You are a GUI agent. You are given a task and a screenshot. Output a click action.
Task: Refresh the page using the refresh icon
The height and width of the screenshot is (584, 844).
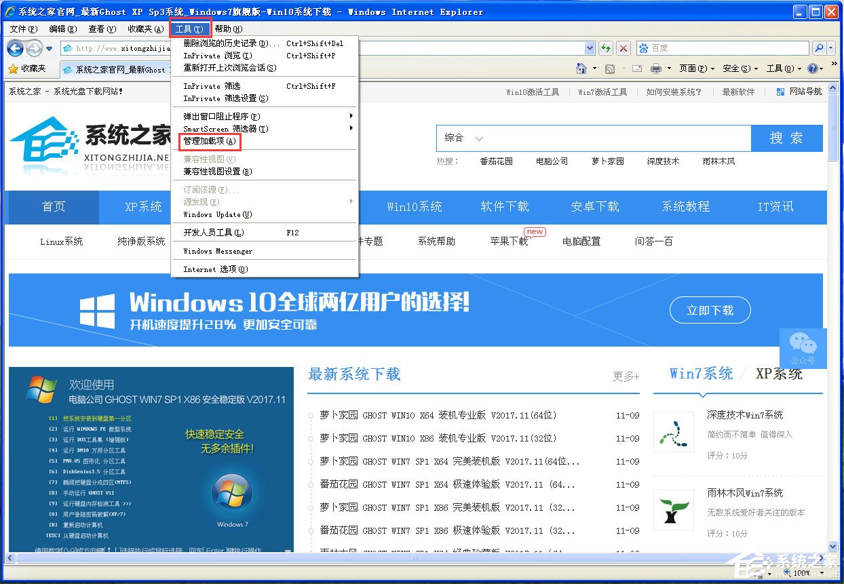coord(606,48)
